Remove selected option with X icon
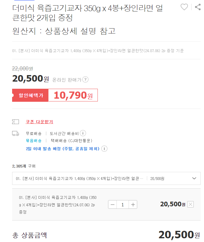 190,204
